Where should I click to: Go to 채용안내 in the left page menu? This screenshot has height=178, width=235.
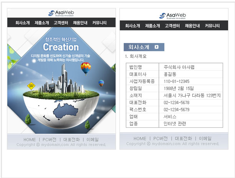click(x=80, y=23)
